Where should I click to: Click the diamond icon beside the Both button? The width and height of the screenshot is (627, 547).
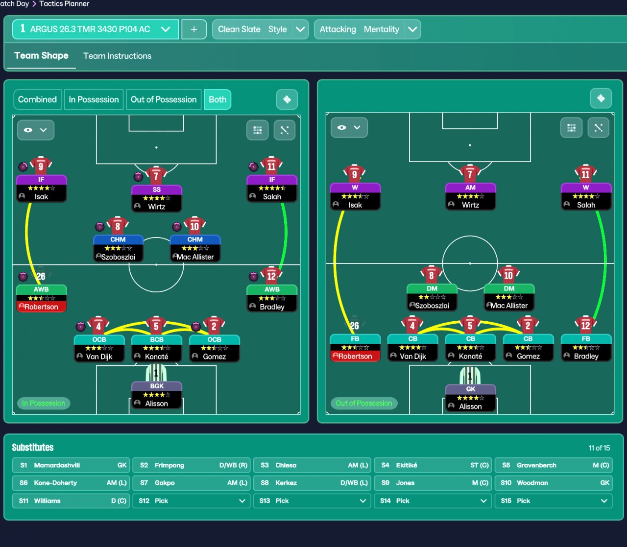click(x=287, y=99)
